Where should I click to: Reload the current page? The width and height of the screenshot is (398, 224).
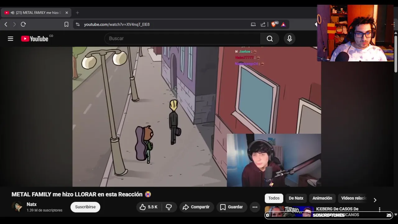point(23,24)
